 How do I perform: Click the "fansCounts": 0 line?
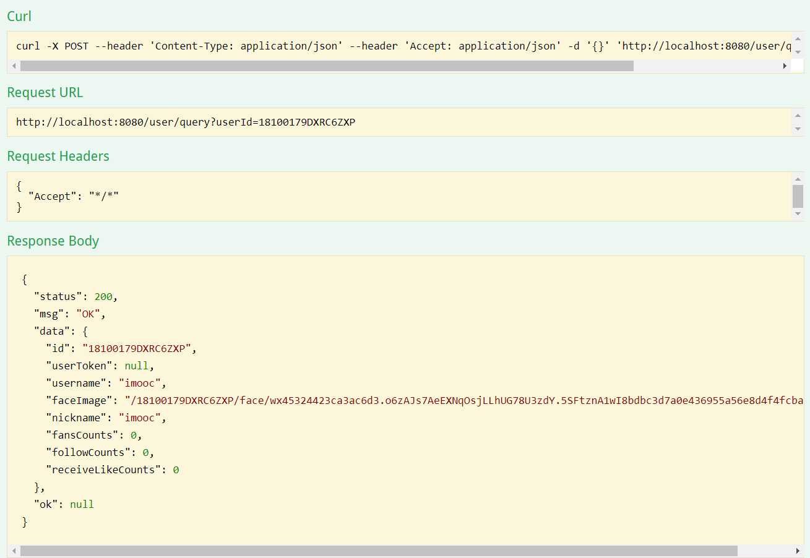pyautogui.click(x=94, y=435)
